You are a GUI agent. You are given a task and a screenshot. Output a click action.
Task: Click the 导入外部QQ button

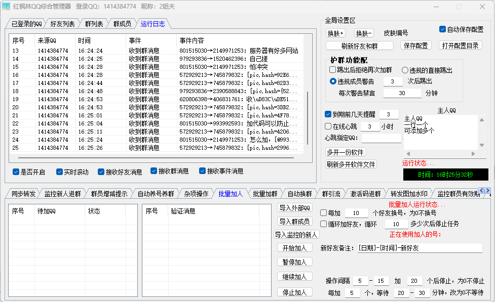(x=294, y=208)
